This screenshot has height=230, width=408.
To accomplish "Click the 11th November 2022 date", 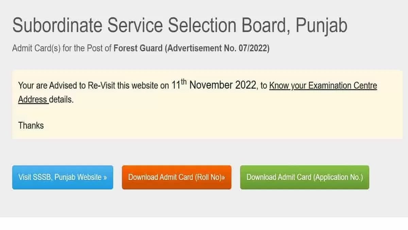I will pyautogui.click(x=214, y=85).
